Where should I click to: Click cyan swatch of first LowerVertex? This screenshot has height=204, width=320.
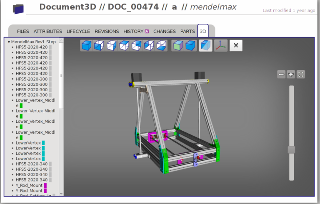click(x=43, y=143)
